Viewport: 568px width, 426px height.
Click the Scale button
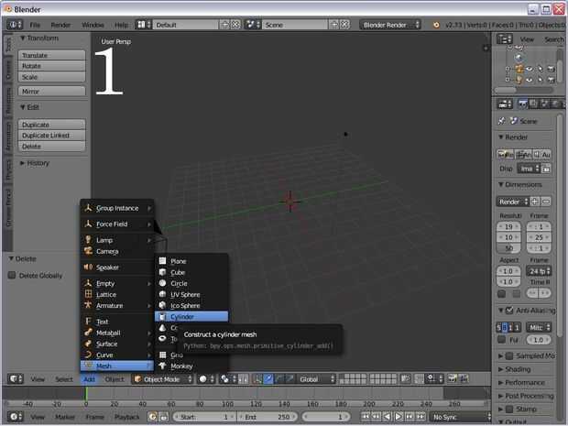[x=52, y=77]
